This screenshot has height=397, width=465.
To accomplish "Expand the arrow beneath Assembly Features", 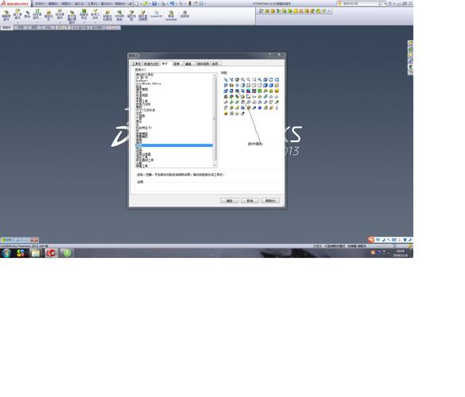I will [x=84, y=22].
